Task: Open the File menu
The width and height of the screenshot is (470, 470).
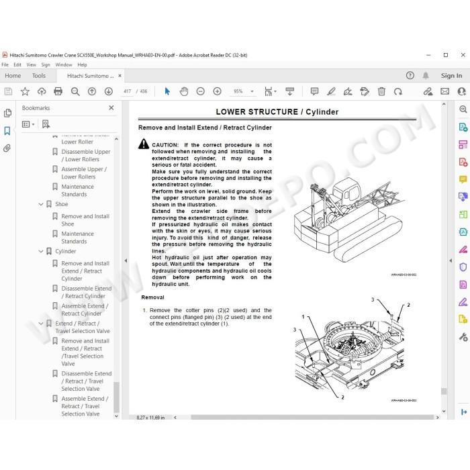Action: [x=5, y=64]
